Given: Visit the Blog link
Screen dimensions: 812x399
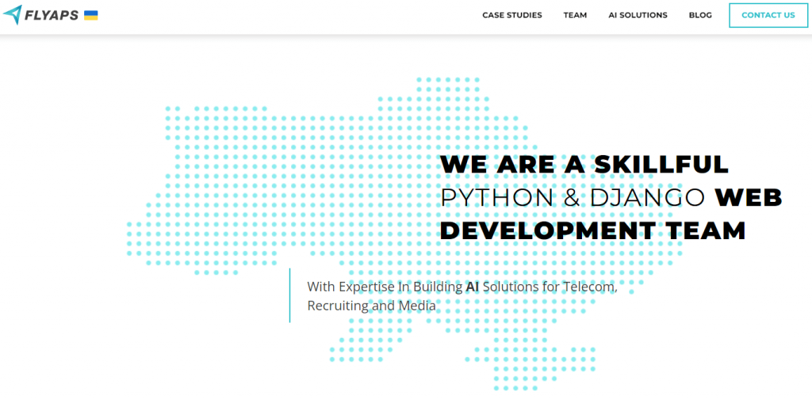Looking at the screenshot, I should 700,15.
